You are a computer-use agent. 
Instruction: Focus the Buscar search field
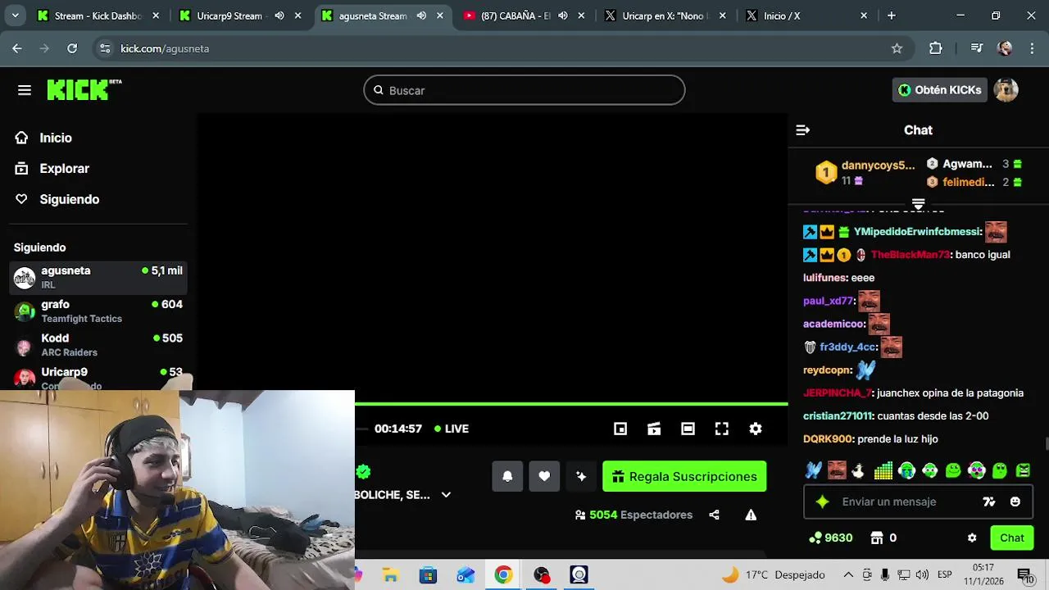click(x=524, y=90)
